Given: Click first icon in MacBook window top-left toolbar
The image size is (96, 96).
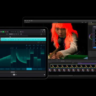Looking at the screenshot, I should pos(25,21).
